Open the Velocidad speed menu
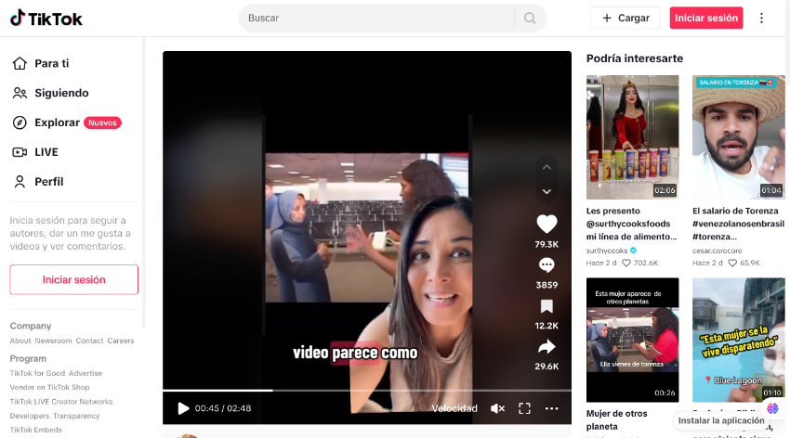790x438 pixels. tap(454, 408)
